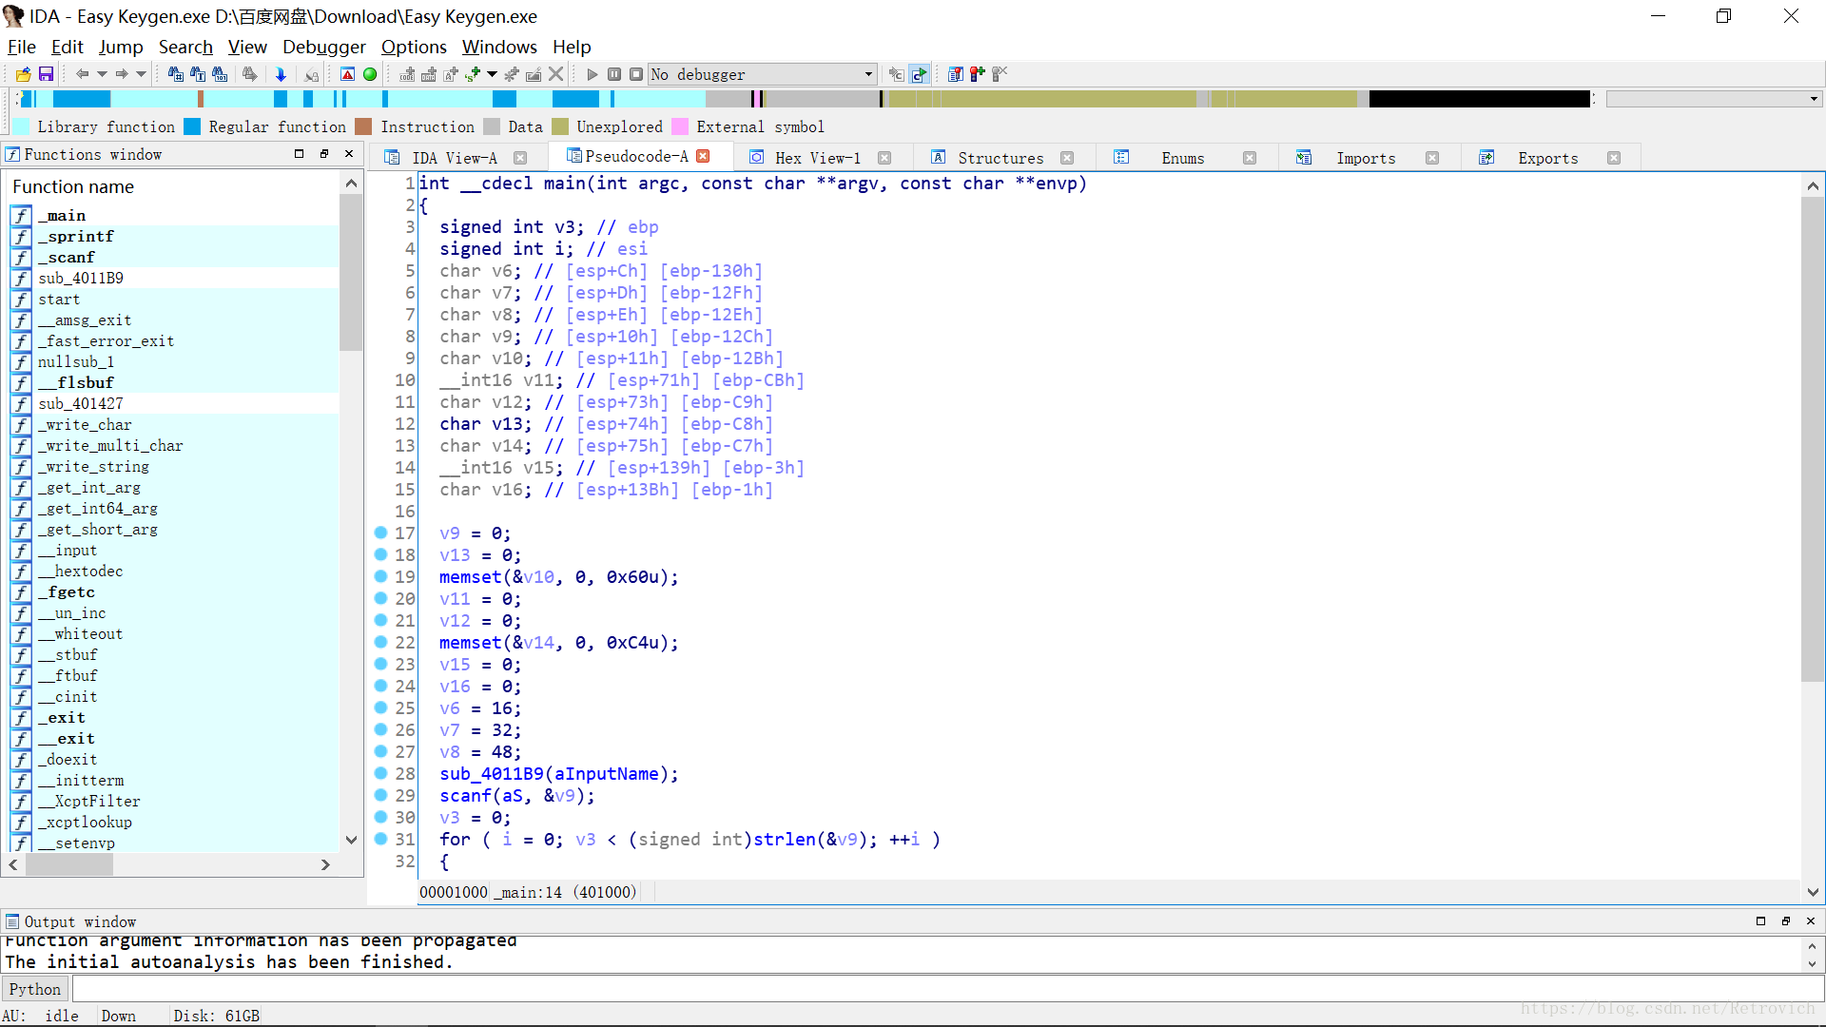Open the Jump menu

point(121,47)
